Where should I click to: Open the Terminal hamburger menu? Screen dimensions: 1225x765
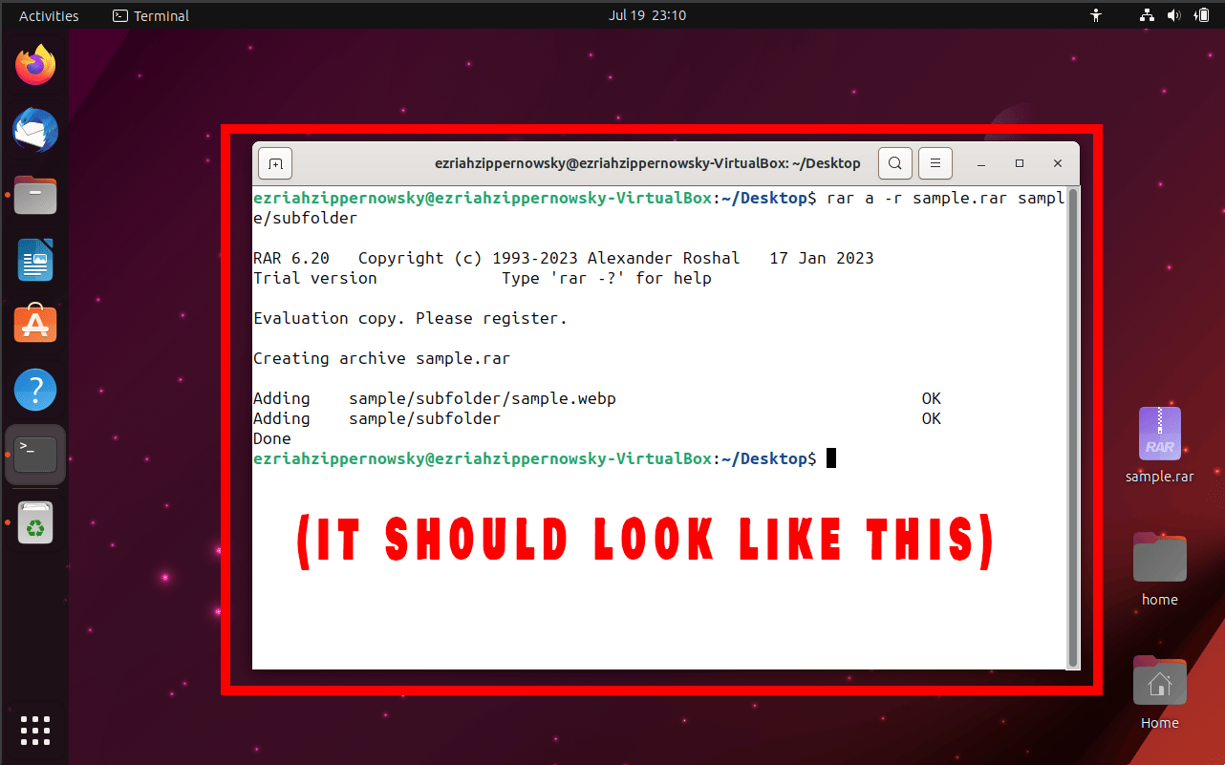coord(935,163)
